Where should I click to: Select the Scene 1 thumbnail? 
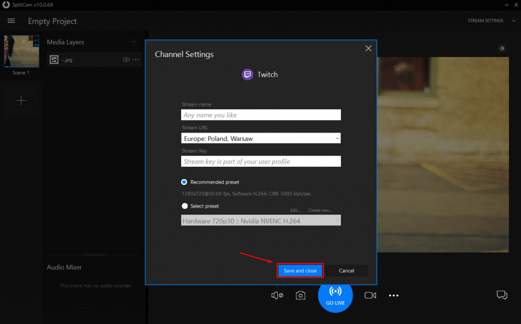coord(21,51)
